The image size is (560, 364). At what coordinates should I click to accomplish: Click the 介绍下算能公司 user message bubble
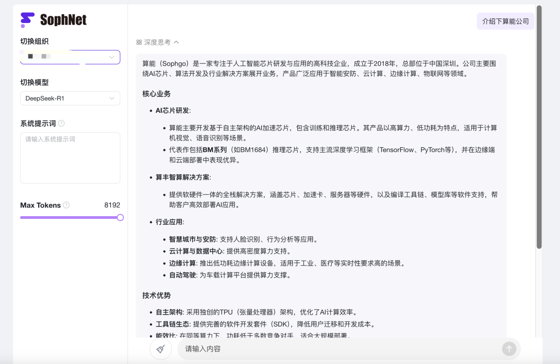(x=506, y=21)
